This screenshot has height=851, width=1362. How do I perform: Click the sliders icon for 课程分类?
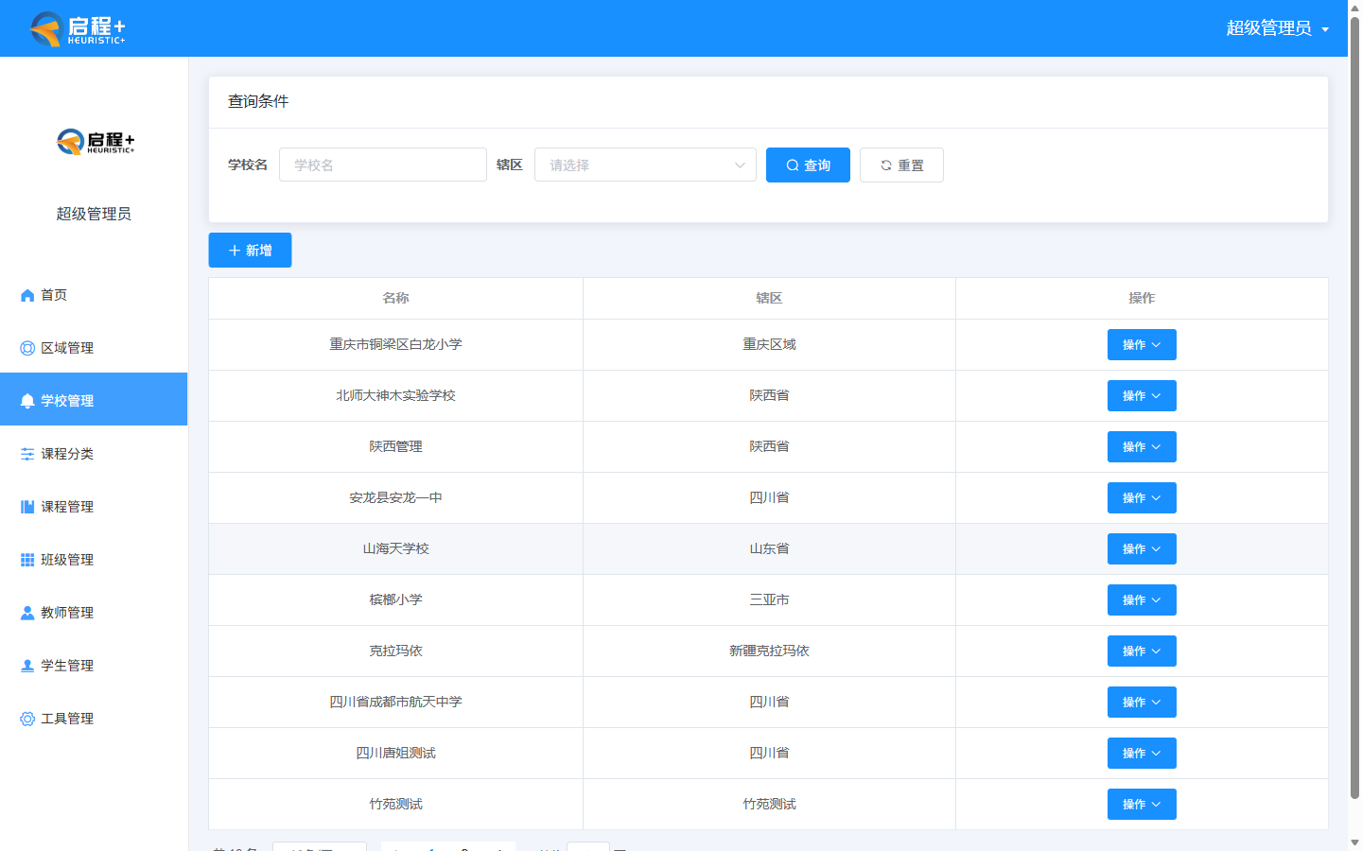[27, 454]
